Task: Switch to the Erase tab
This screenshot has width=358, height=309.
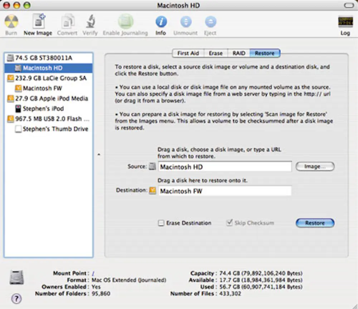Action: (x=215, y=53)
